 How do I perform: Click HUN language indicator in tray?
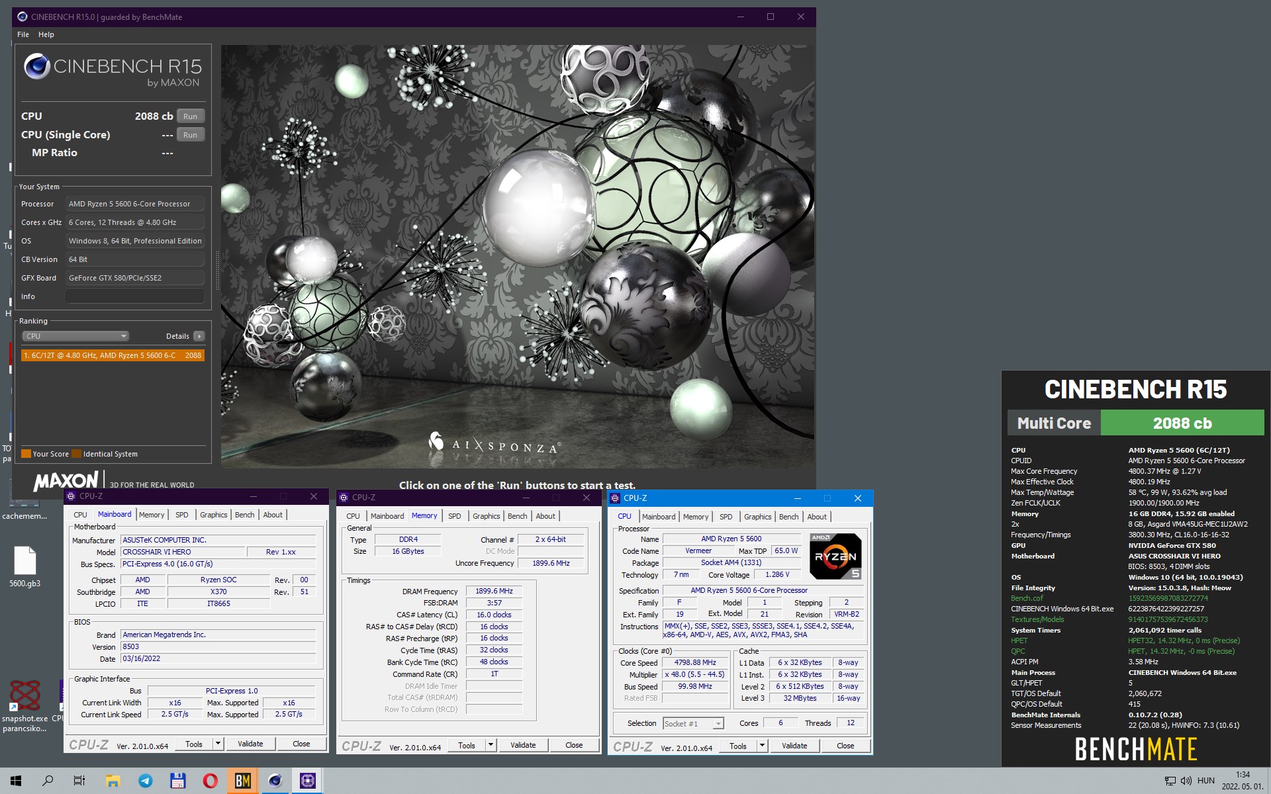click(1205, 781)
